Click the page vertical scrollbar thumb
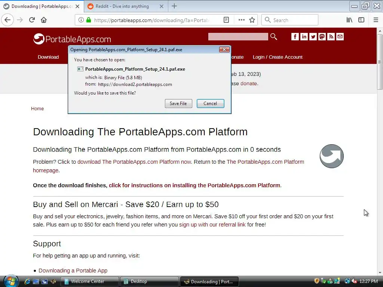The height and width of the screenshot is (287, 383). tap(380, 62)
